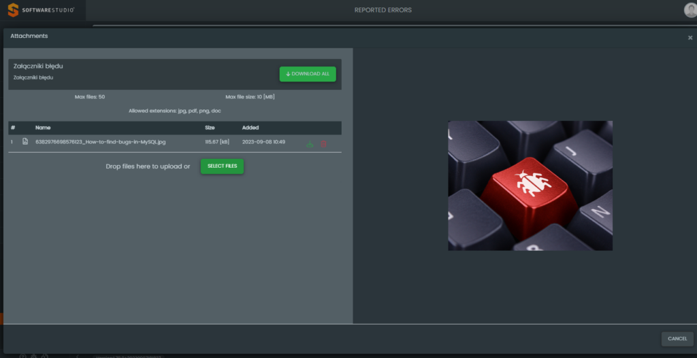Sort by the Size column header
Image resolution: width=697 pixels, height=358 pixels.
point(210,128)
